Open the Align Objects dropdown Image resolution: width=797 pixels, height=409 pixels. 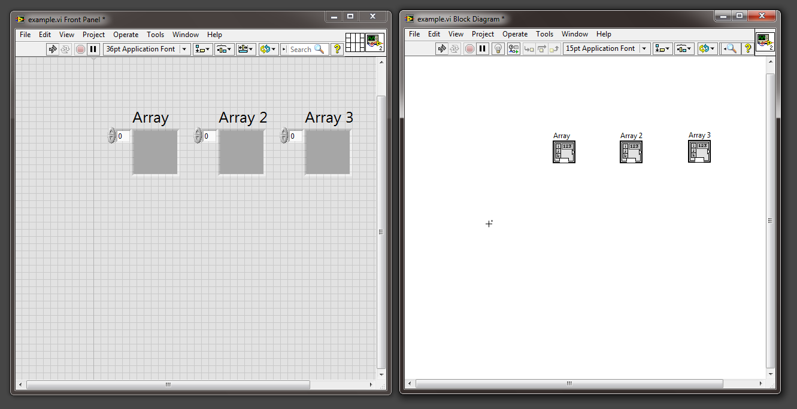(204, 49)
